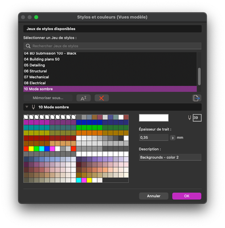Pick bright green swatch between yellow and cyan

click(36, 149)
